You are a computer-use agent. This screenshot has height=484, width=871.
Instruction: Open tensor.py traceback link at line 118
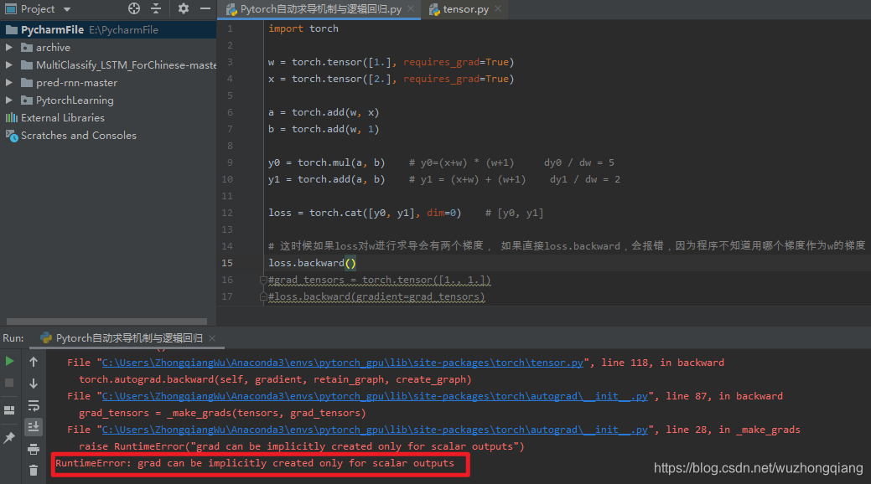[x=343, y=363]
